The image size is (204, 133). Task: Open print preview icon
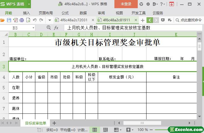pyautogui.click(x=28, y=20)
